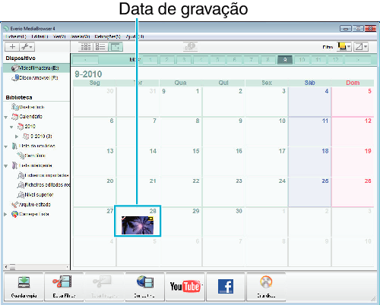
Task: Switch to detailed list view
Action: pos(100,47)
